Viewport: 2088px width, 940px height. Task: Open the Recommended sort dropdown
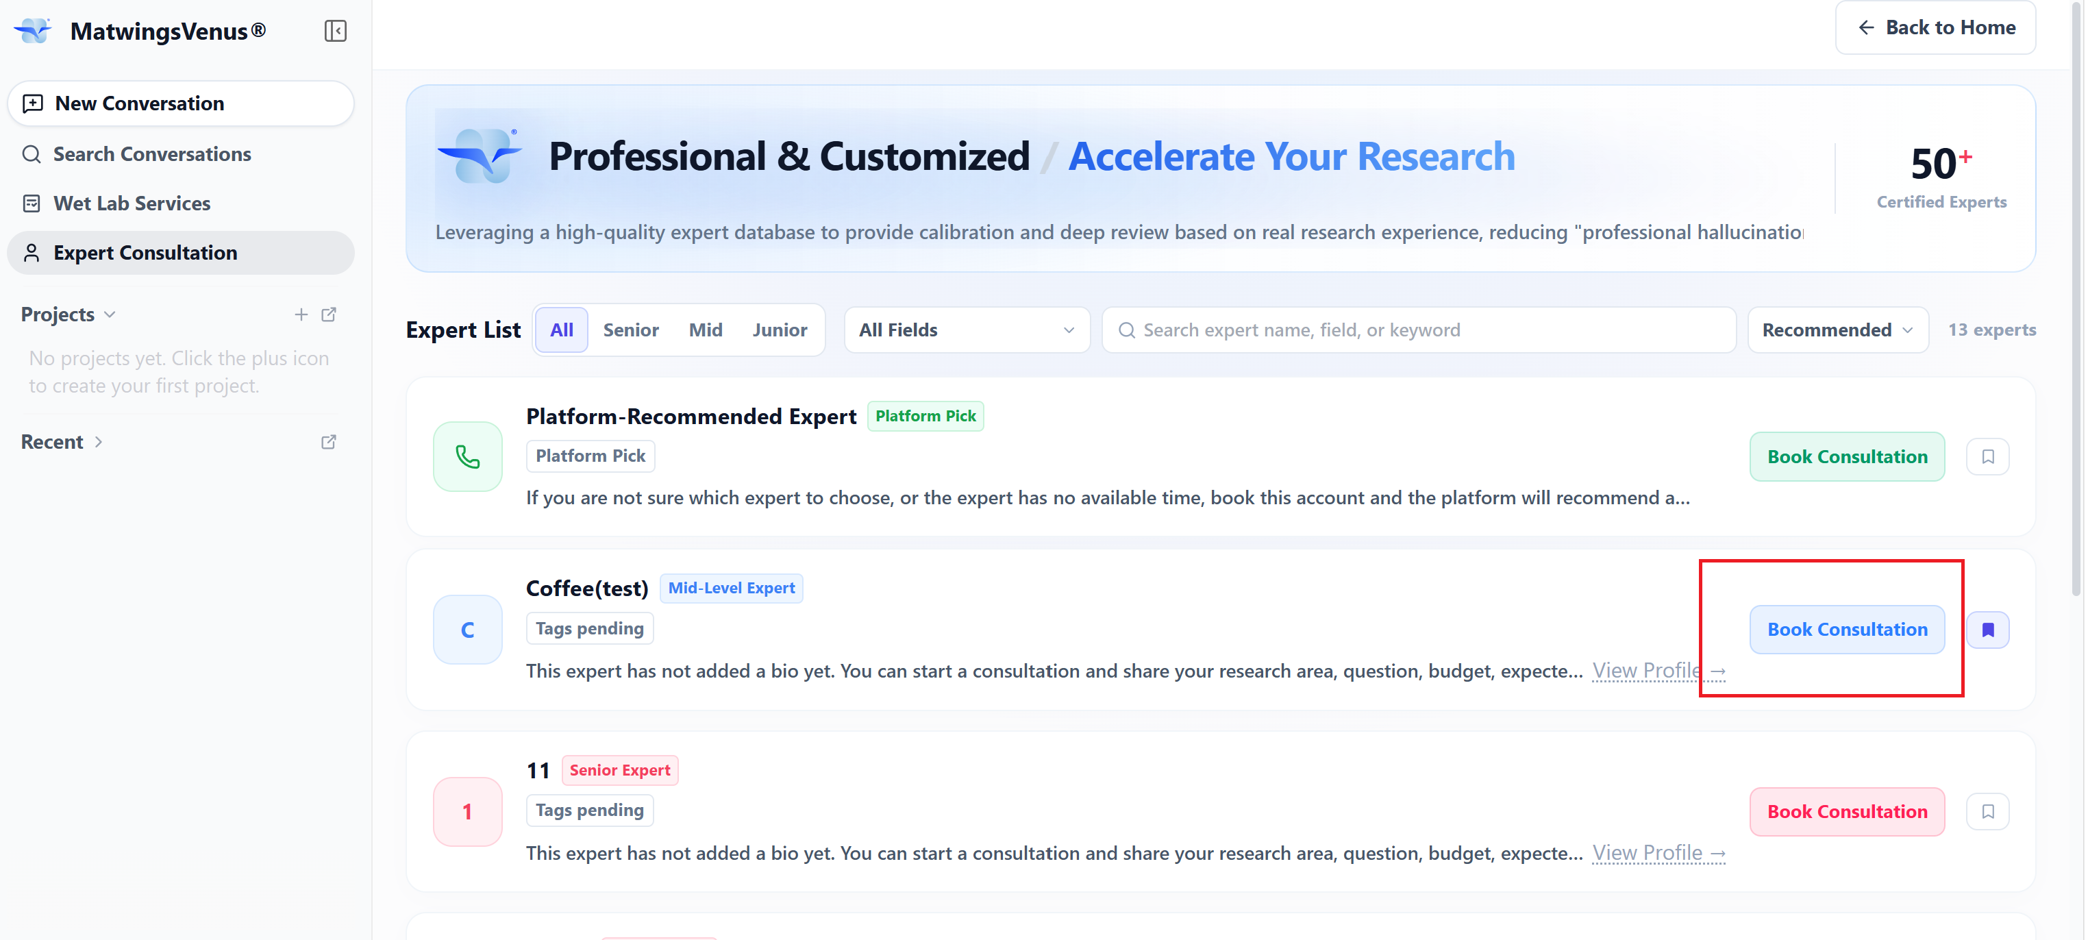(1837, 330)
